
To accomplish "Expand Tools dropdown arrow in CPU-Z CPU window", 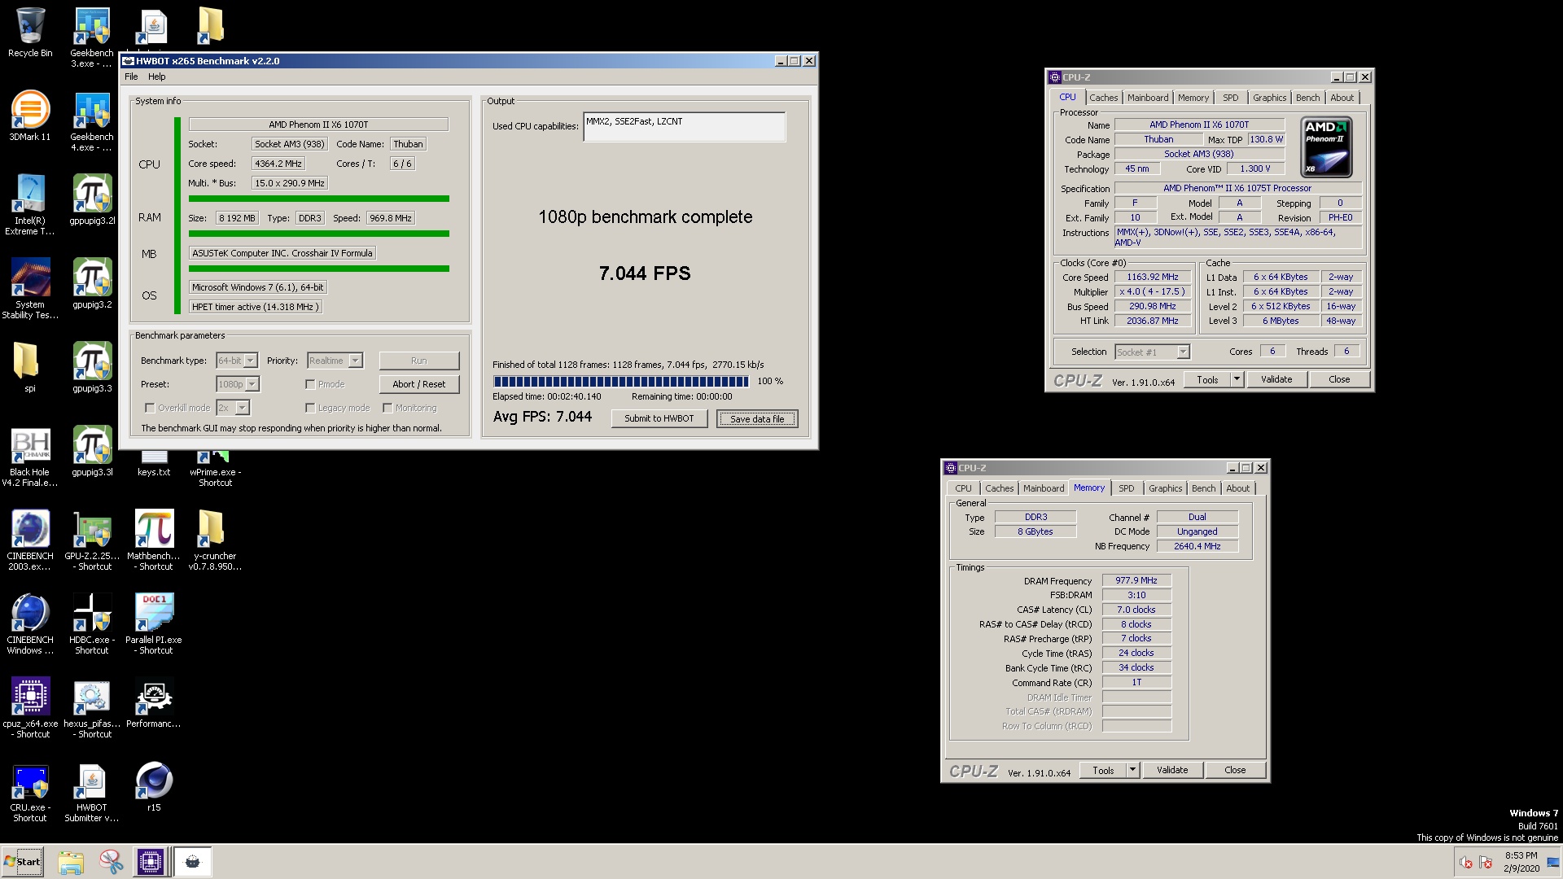I will (x=1237, y=379).
